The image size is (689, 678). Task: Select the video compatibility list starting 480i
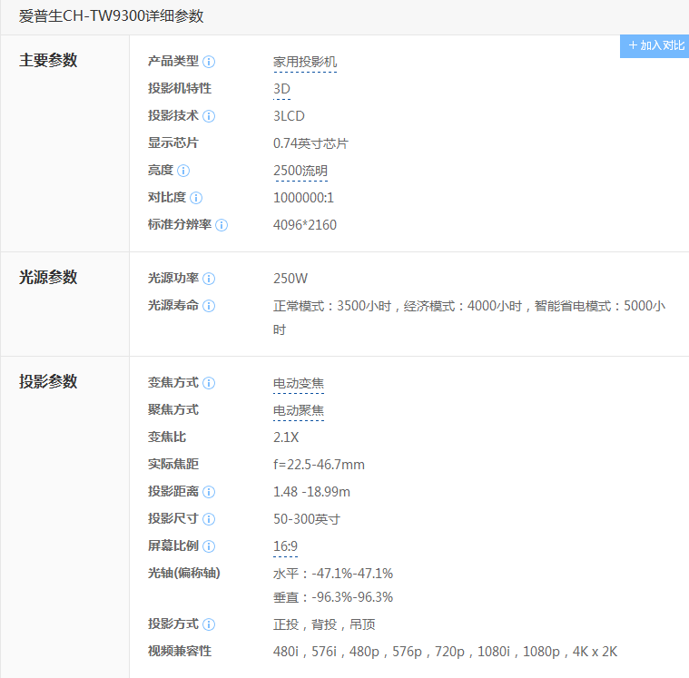coord(445,652)
